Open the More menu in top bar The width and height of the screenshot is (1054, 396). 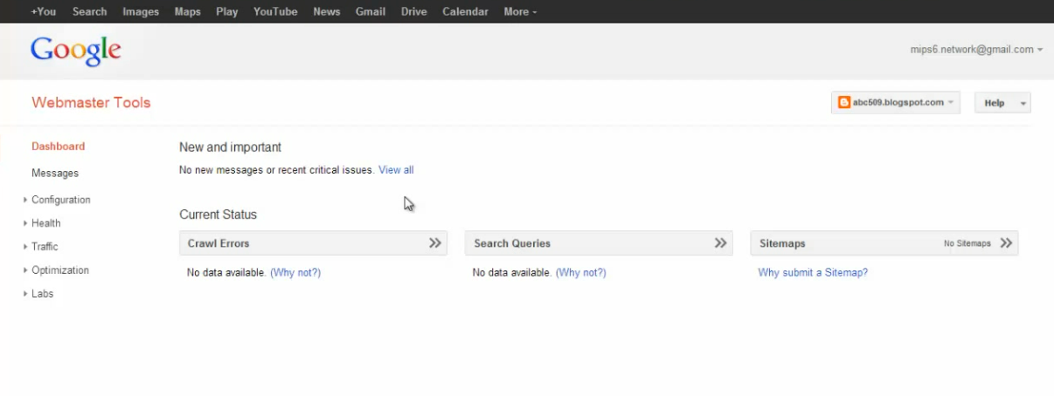[x=520, y=11]
